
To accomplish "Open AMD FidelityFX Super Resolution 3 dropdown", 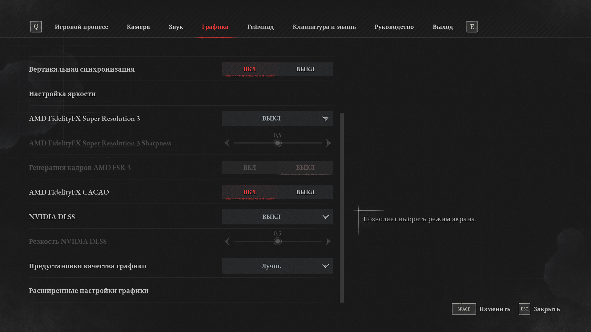I will click(x=277, y=118).
